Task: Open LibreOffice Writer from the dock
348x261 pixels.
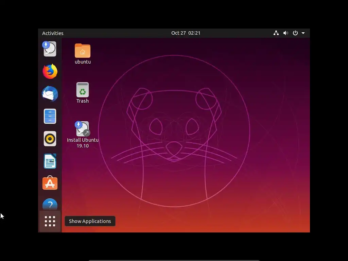Action: click(x=50, y=161)
